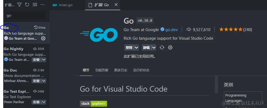Open the 细节 tab
This screenshot has width=267, height=108.
[86, 70]
